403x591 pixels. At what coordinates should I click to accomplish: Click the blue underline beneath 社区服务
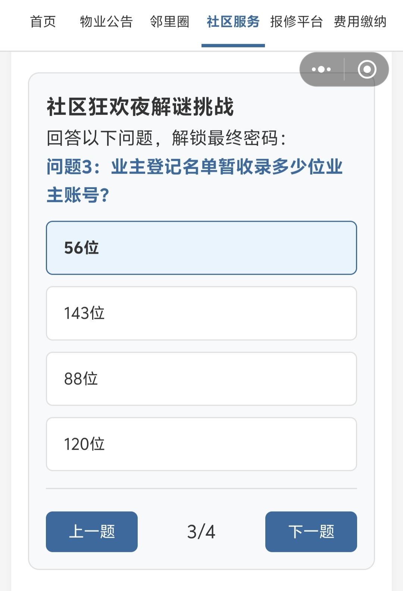click(233, 46)
